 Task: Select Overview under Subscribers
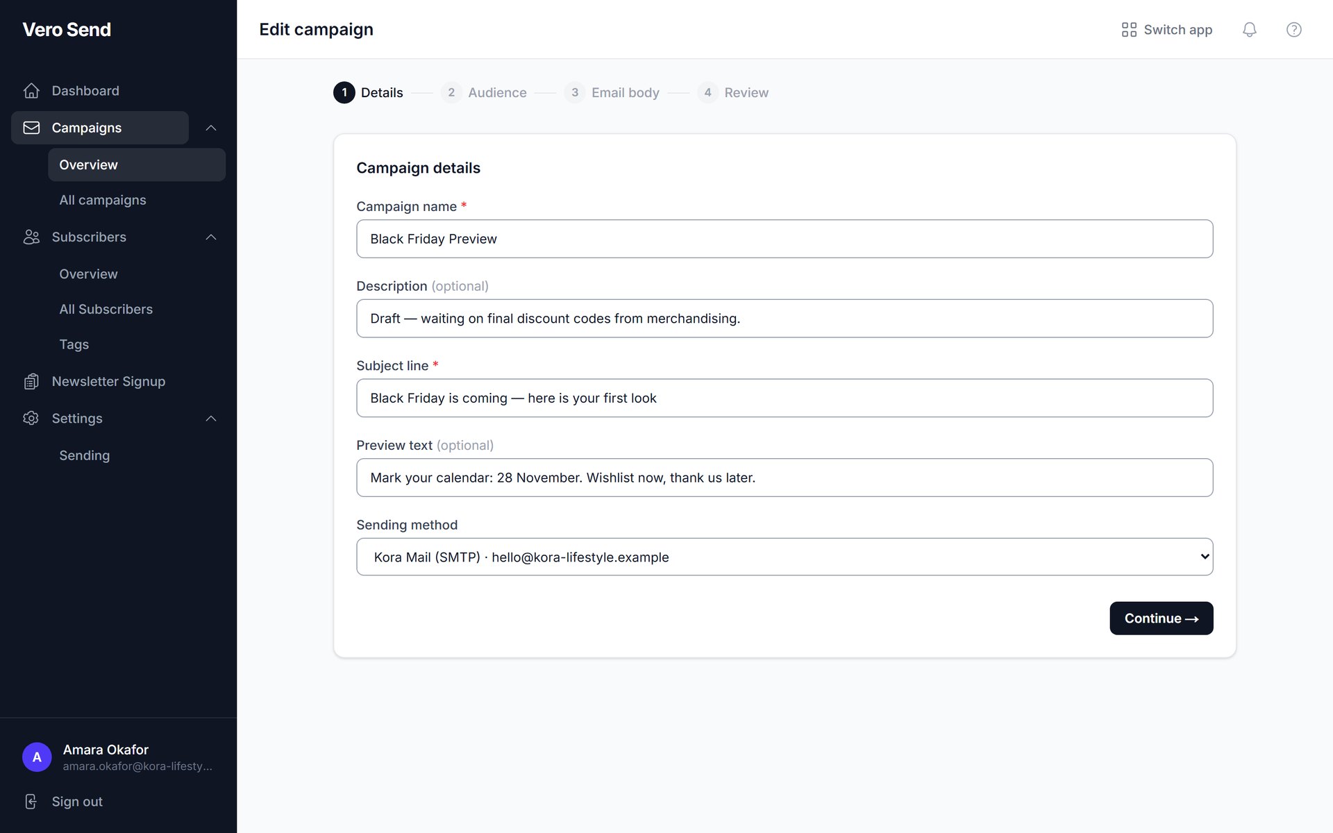[137, 274]
